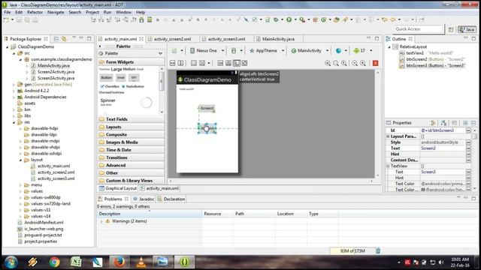Click the Quick Access search field
The height and width of the screenshot is (270, 481).
419,29
